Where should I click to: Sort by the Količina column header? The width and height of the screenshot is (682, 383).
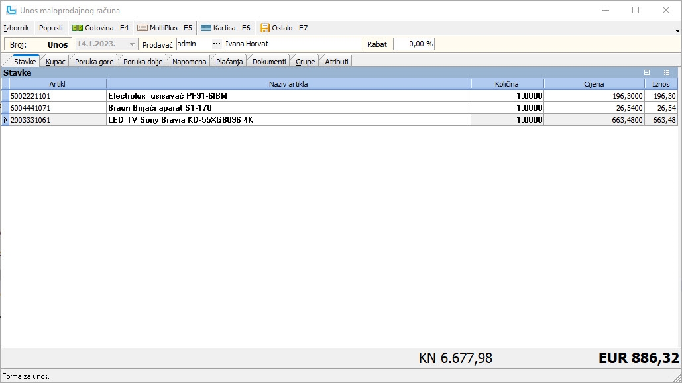(507, 84)
